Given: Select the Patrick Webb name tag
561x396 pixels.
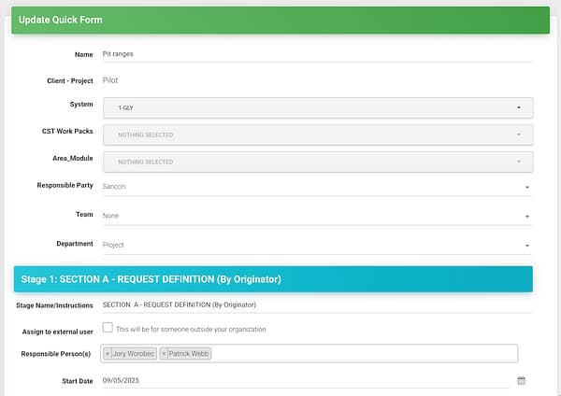Looking at the screenshot, I should [x=191, y=354].
